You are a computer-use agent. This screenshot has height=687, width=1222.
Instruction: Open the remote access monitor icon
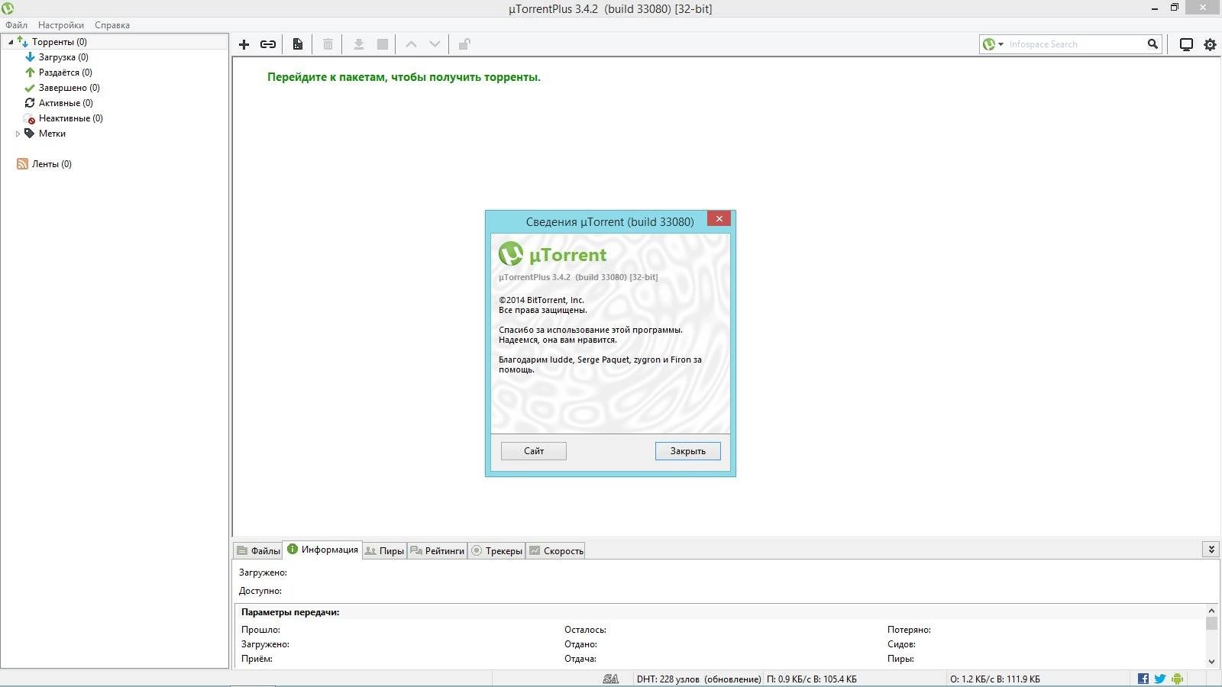[x=1185, y=44]
